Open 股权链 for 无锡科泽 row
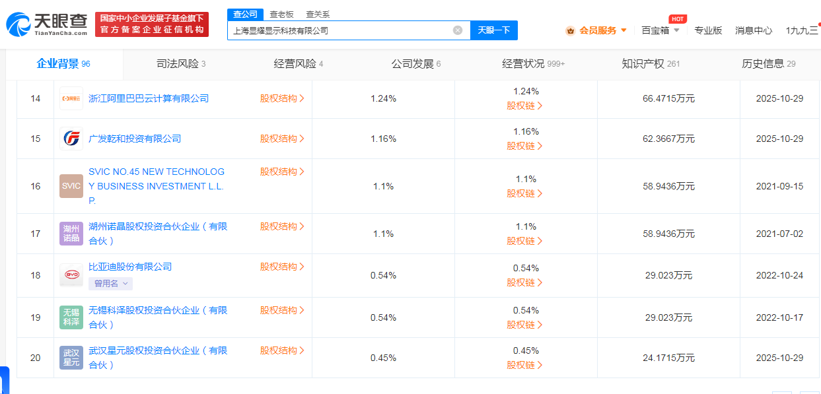This screenshot has width=821, height=394. 525,325
